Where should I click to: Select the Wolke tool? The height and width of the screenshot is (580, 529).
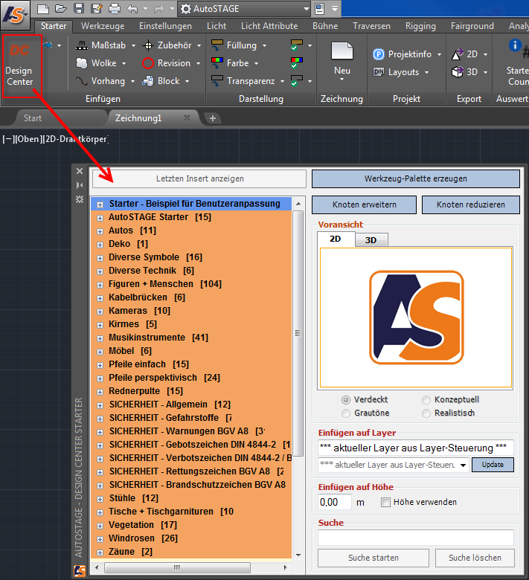click(x=83, y=63)
